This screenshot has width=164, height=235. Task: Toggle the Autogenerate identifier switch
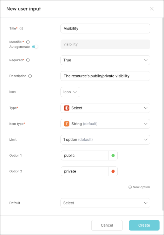pos(35,46)
